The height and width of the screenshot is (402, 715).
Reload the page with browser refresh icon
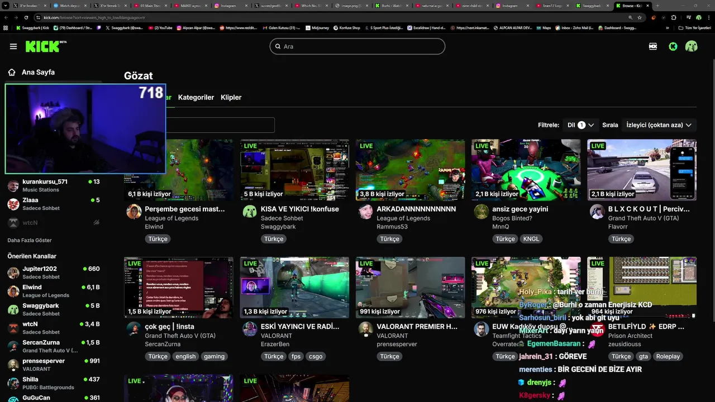point(26,17)
